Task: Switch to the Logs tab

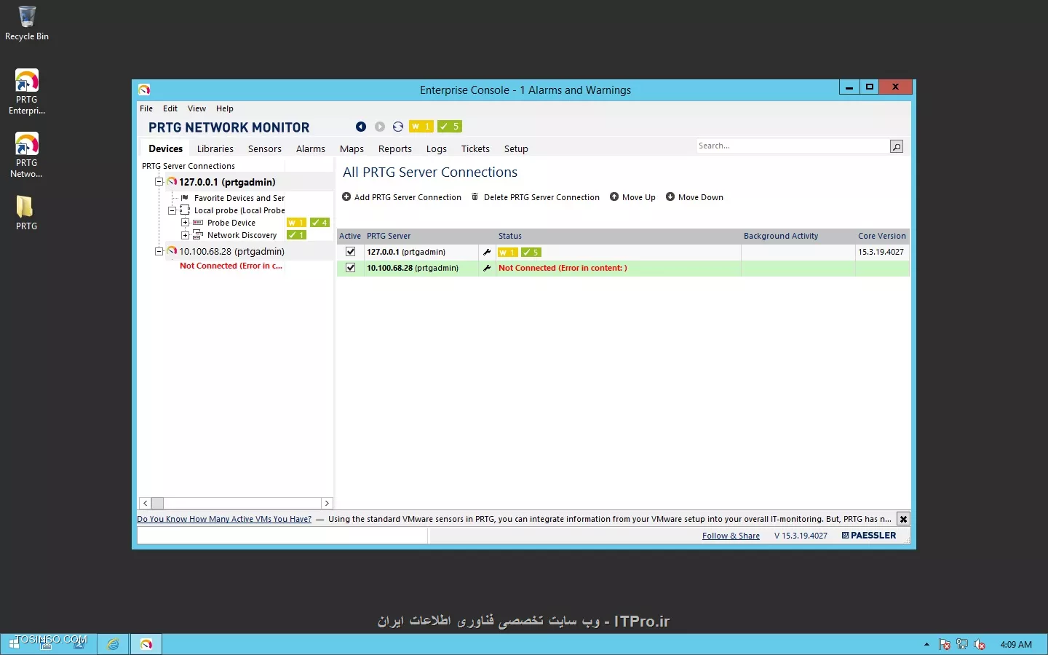Action: [437, 148]
